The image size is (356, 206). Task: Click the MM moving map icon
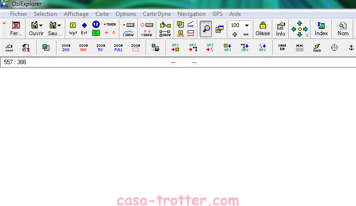pyautogui.click(x=299, y=48)
